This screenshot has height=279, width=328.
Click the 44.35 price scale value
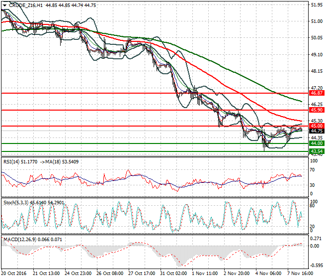(x=317, y=138)
